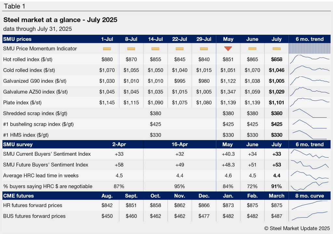This screenshot has height=234, width=333.
Task: Click the 1-Jul price momentum indicator bar
Action: [107, 49]
